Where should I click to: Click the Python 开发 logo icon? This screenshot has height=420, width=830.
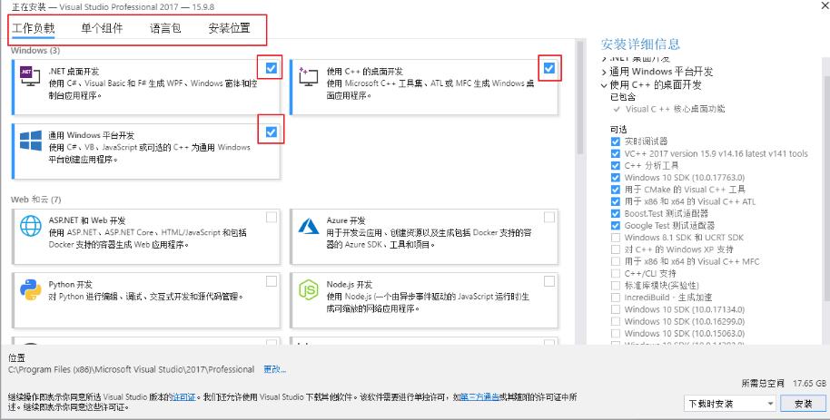[31, 290]
